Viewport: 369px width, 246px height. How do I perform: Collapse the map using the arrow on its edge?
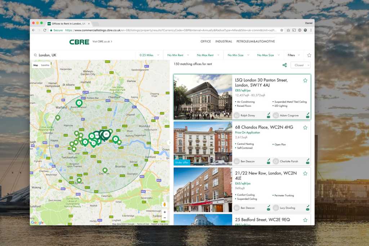click(x=169, y=143)
